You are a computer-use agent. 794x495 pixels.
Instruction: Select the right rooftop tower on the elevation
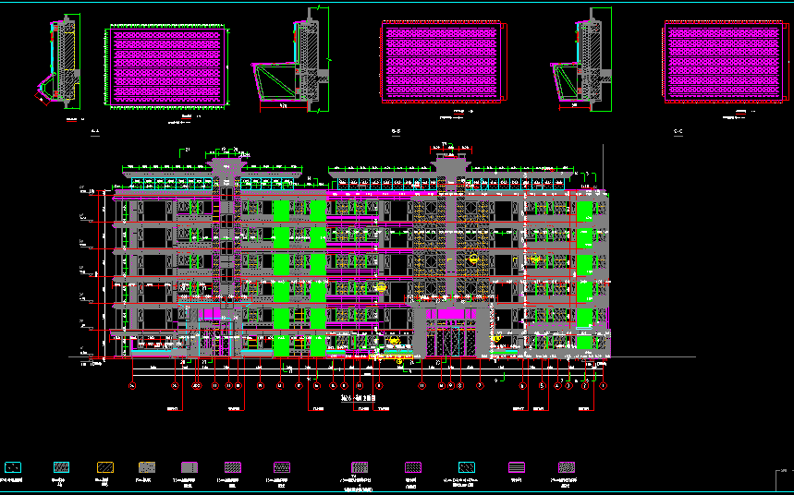pos(449,163)
